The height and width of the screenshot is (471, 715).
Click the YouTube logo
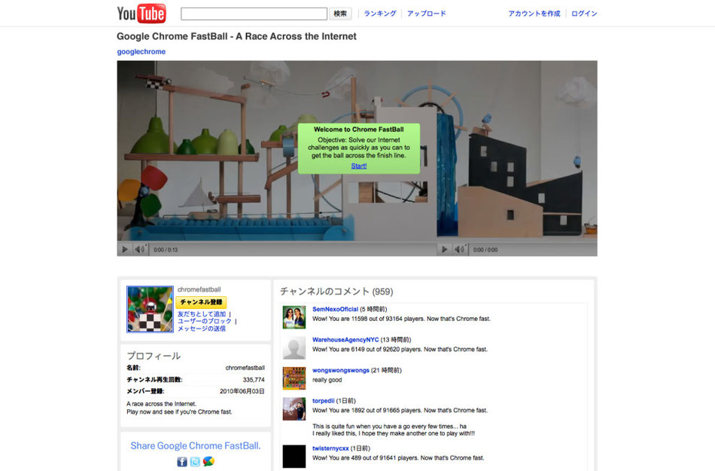click(x=141, y=14)
